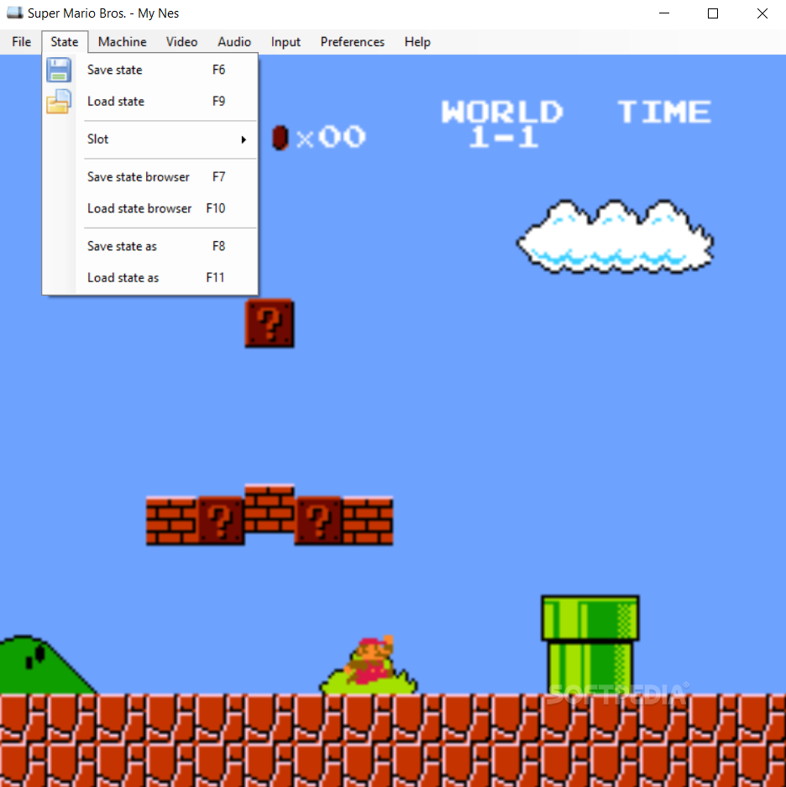
Task: Open the File menu
Action: click(x=22, y=42)
